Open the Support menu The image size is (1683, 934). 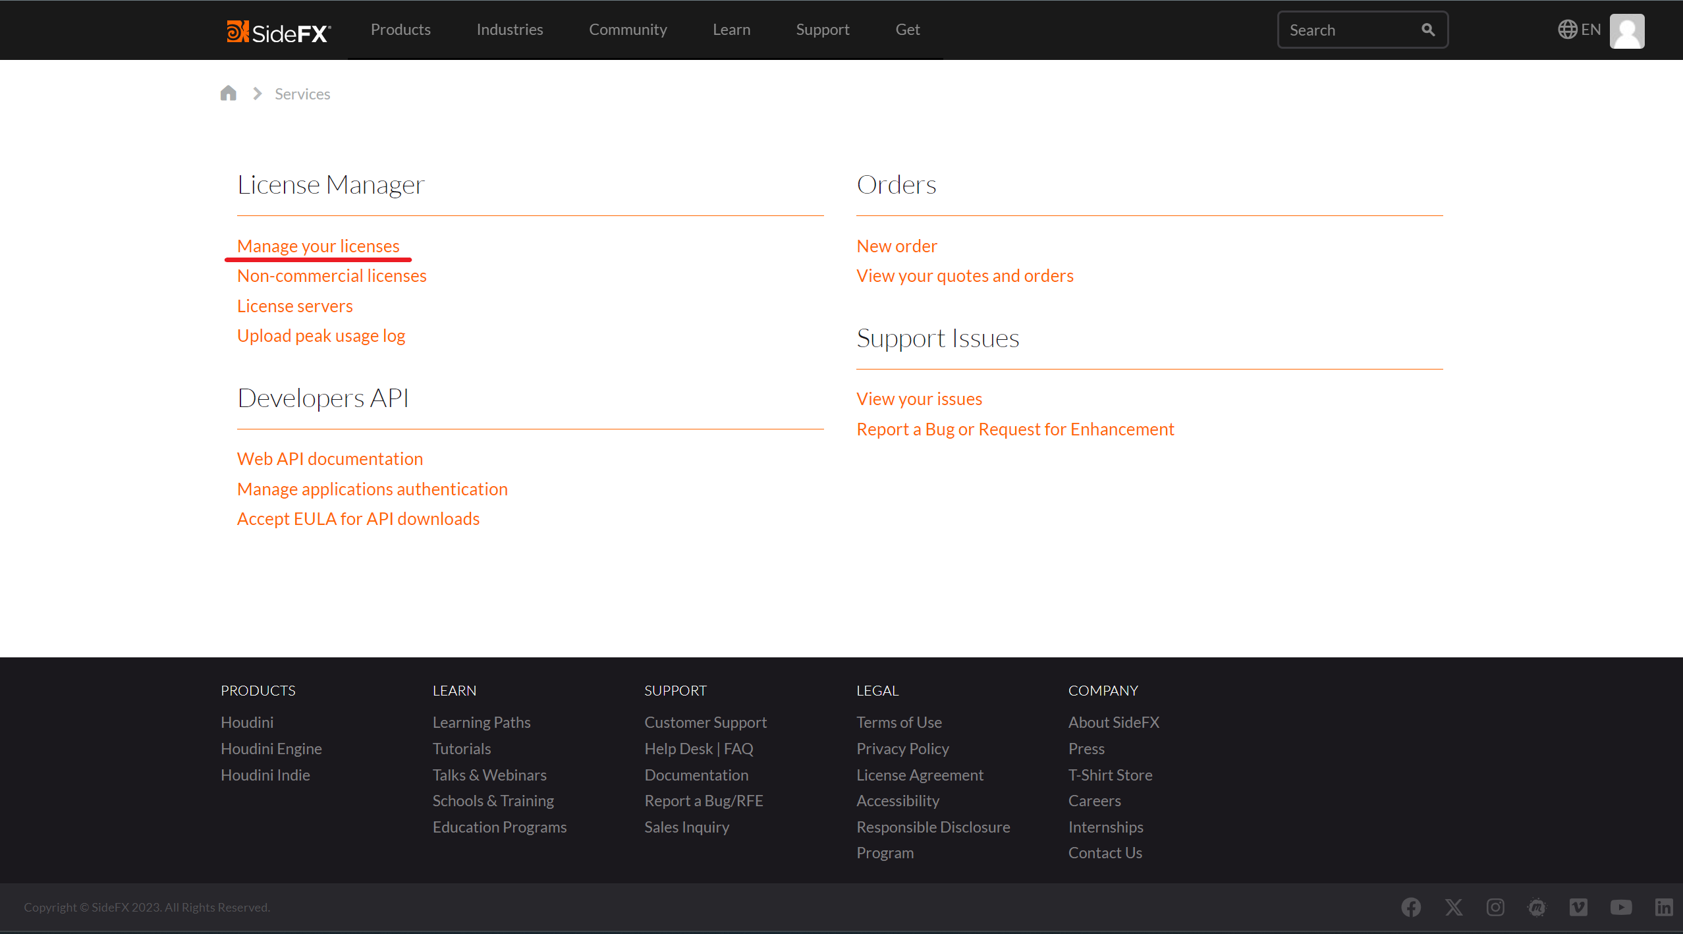point(823,30)
